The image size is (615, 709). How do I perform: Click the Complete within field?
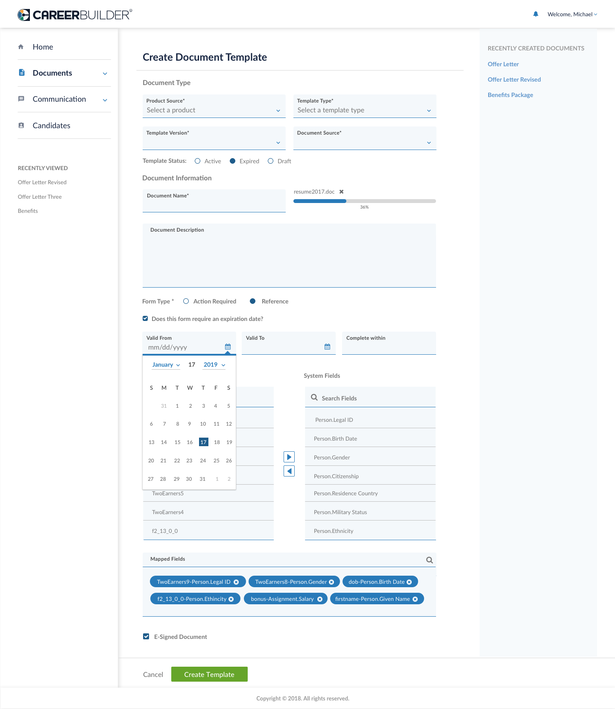(389, 343)
